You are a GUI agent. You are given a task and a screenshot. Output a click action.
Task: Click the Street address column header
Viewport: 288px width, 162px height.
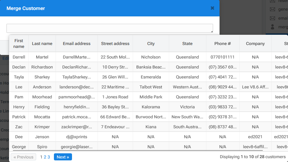pyautogui.click(x=115, y=43)
